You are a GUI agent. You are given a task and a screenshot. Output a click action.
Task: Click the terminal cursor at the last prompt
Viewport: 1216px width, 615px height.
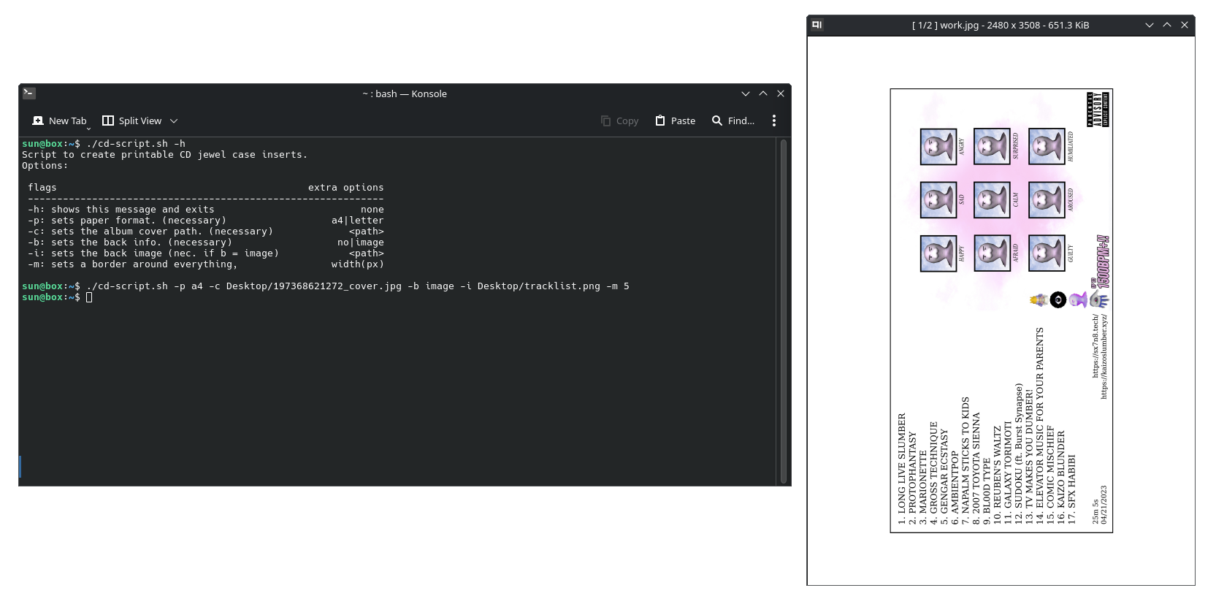(x=89, y=297)
